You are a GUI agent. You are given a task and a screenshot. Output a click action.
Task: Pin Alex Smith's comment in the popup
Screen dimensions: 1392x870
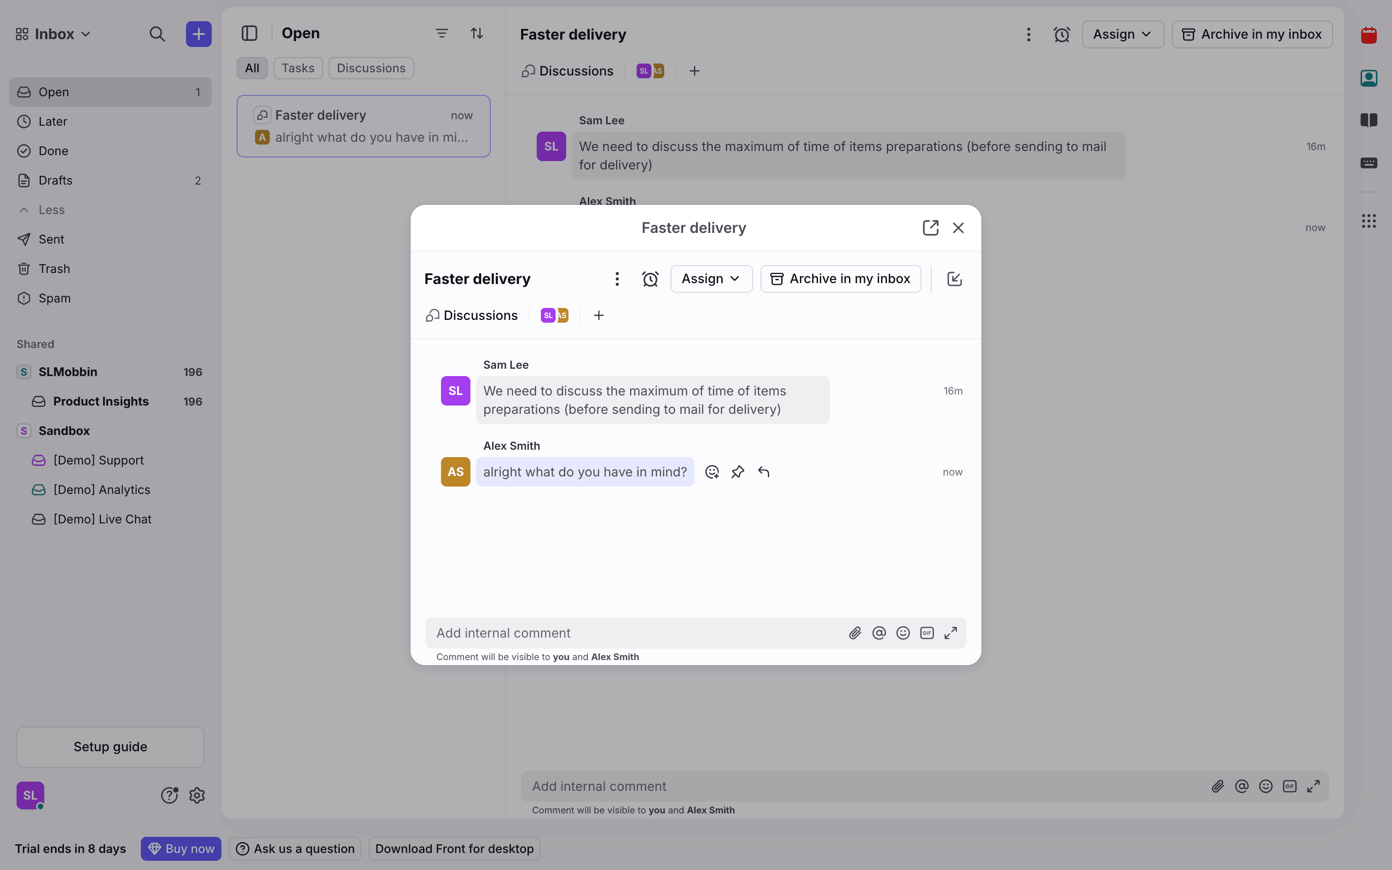[x=737, y=472]
